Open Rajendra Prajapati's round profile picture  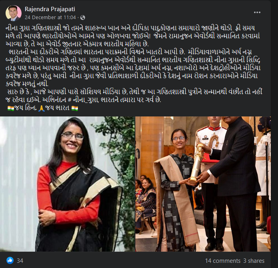point(14,13)
